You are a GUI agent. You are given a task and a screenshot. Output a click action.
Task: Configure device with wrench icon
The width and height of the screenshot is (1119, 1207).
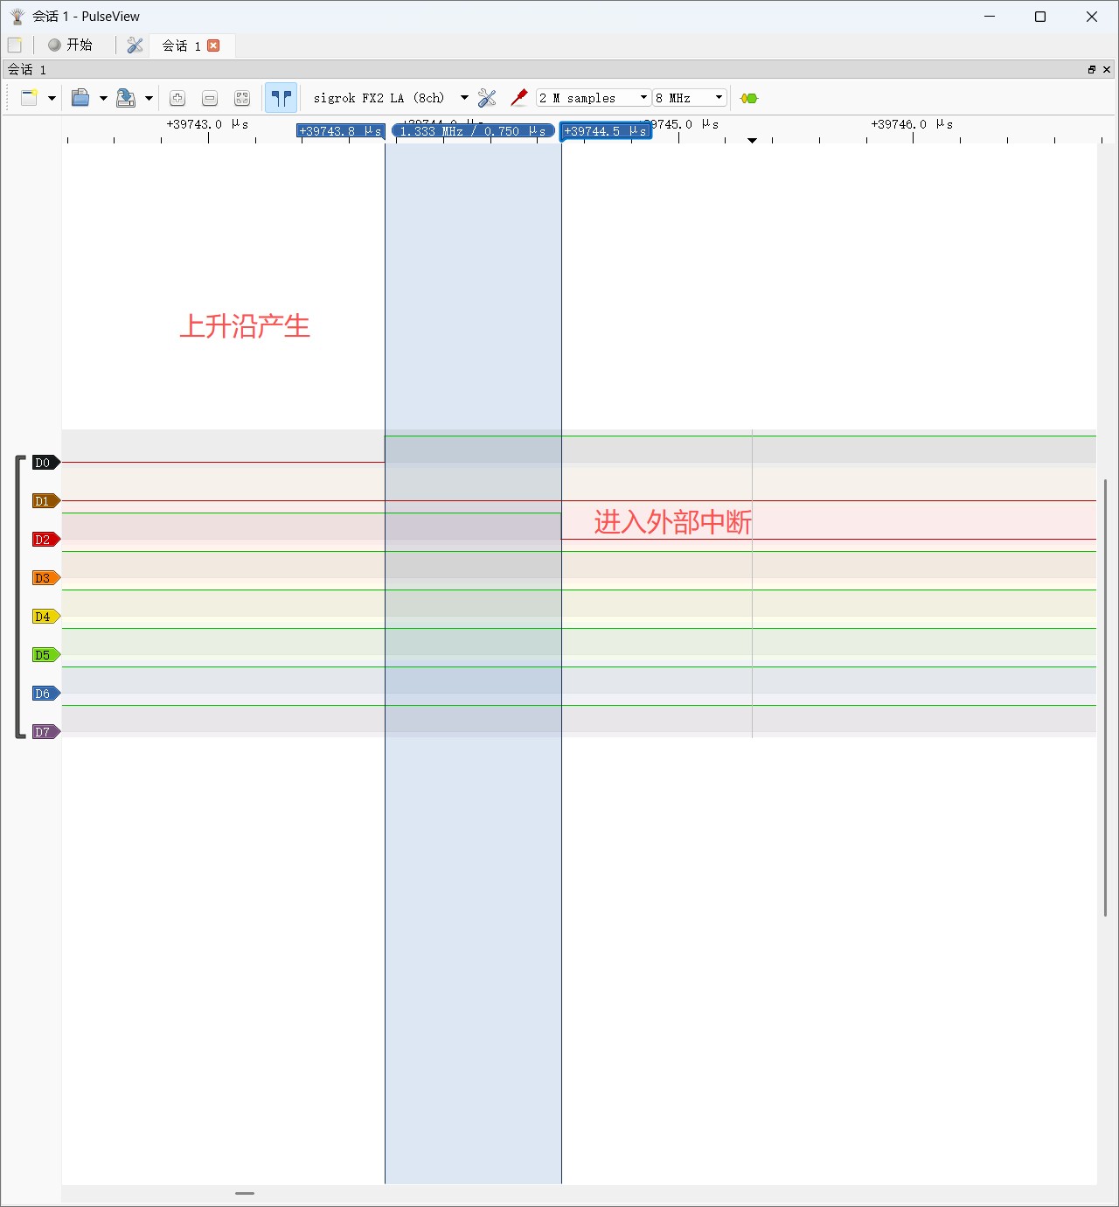(x=487, y=98)
